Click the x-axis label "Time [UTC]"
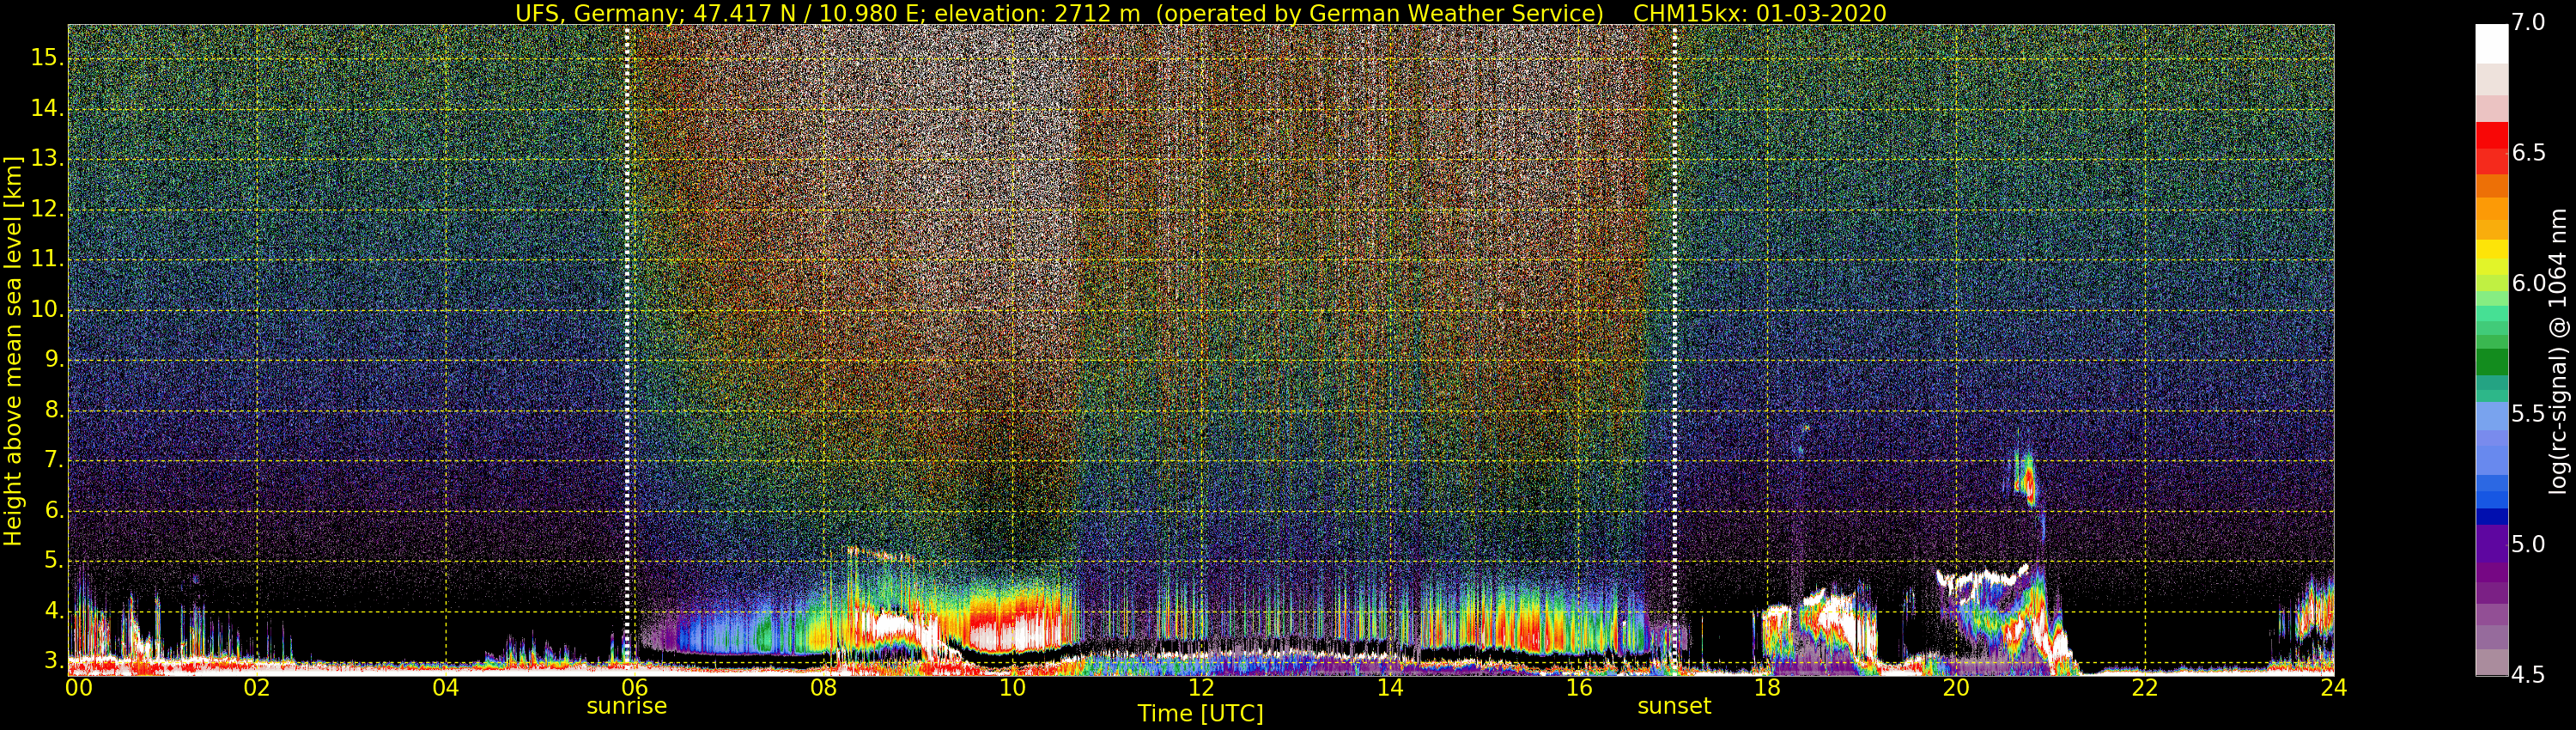The image size is (2576, 730). [x=1200, y=714]
